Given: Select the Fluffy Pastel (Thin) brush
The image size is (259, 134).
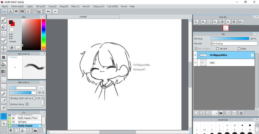Looking at the screenshot, I should (25, 118).
